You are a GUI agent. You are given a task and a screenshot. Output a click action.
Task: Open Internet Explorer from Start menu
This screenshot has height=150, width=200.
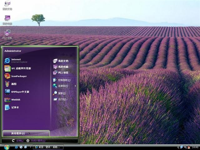(16, 61)
